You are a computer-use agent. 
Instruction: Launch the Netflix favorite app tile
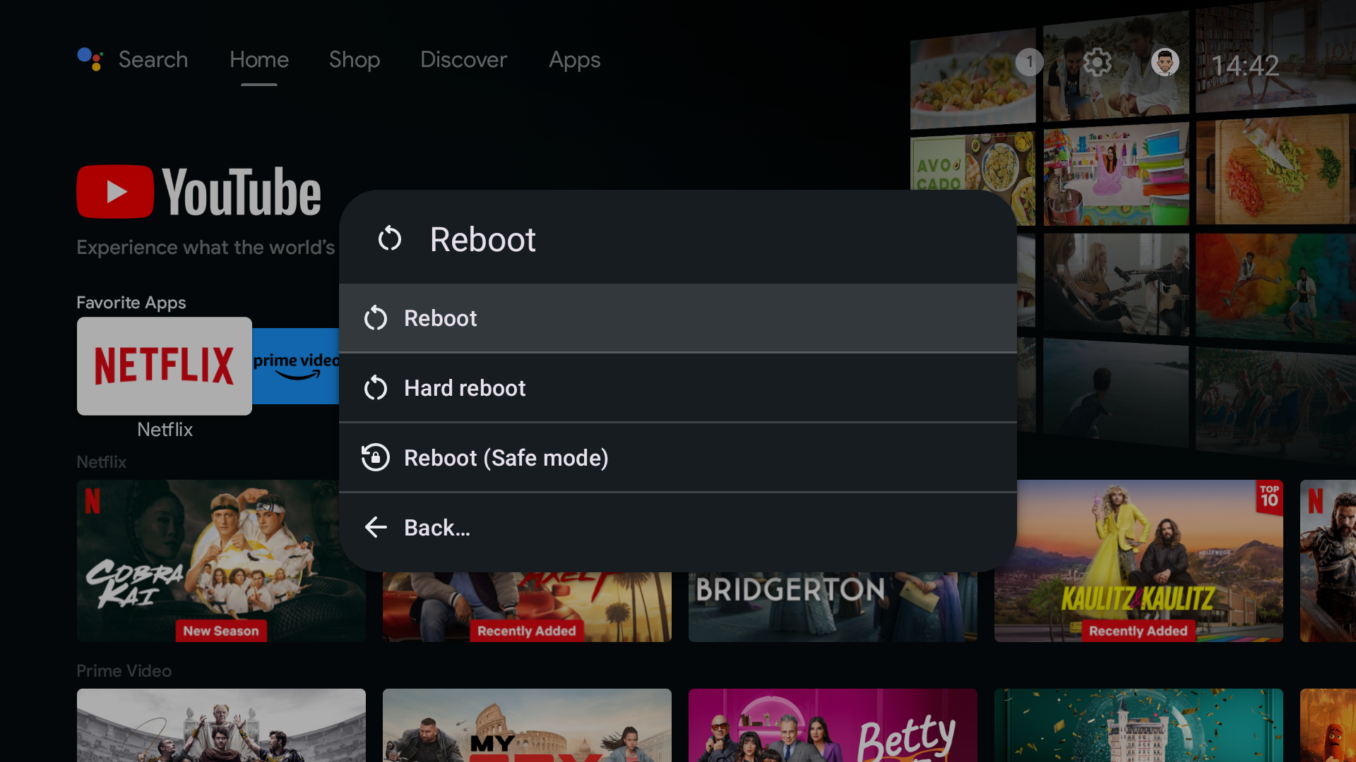point(165,365)
